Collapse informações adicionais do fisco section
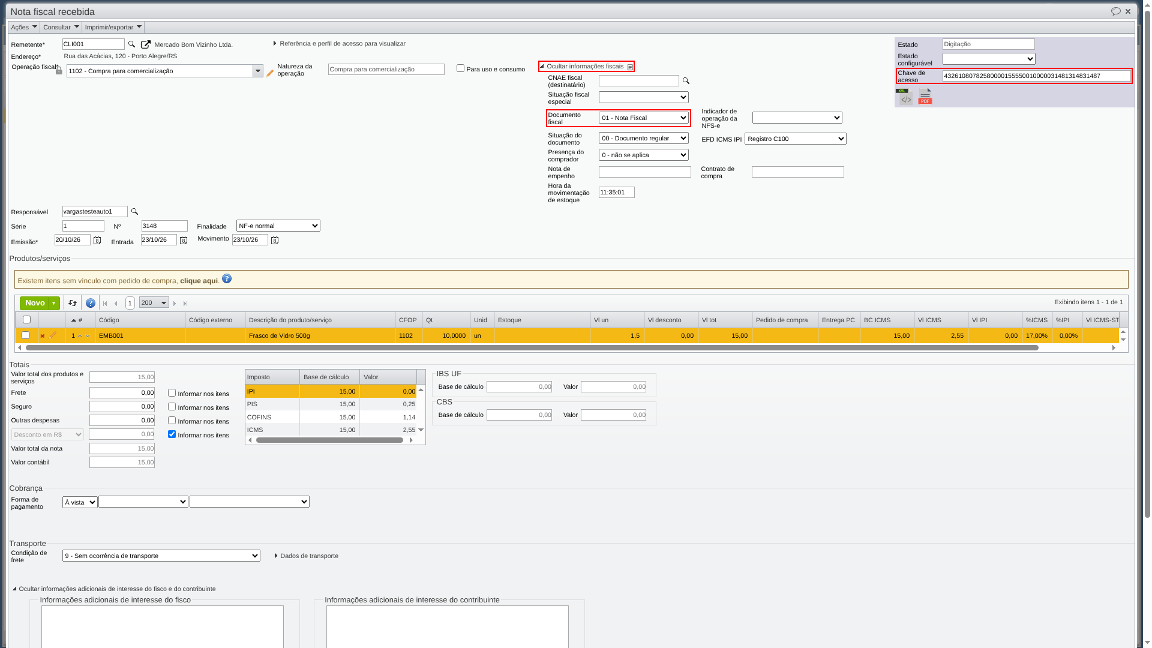This screenshot has width=1152, height=648. point(114,589)
